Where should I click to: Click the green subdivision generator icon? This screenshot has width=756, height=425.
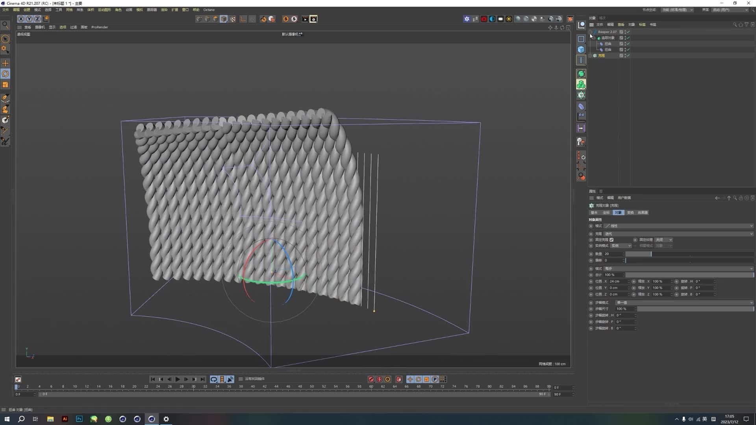(x=581, y=74)
